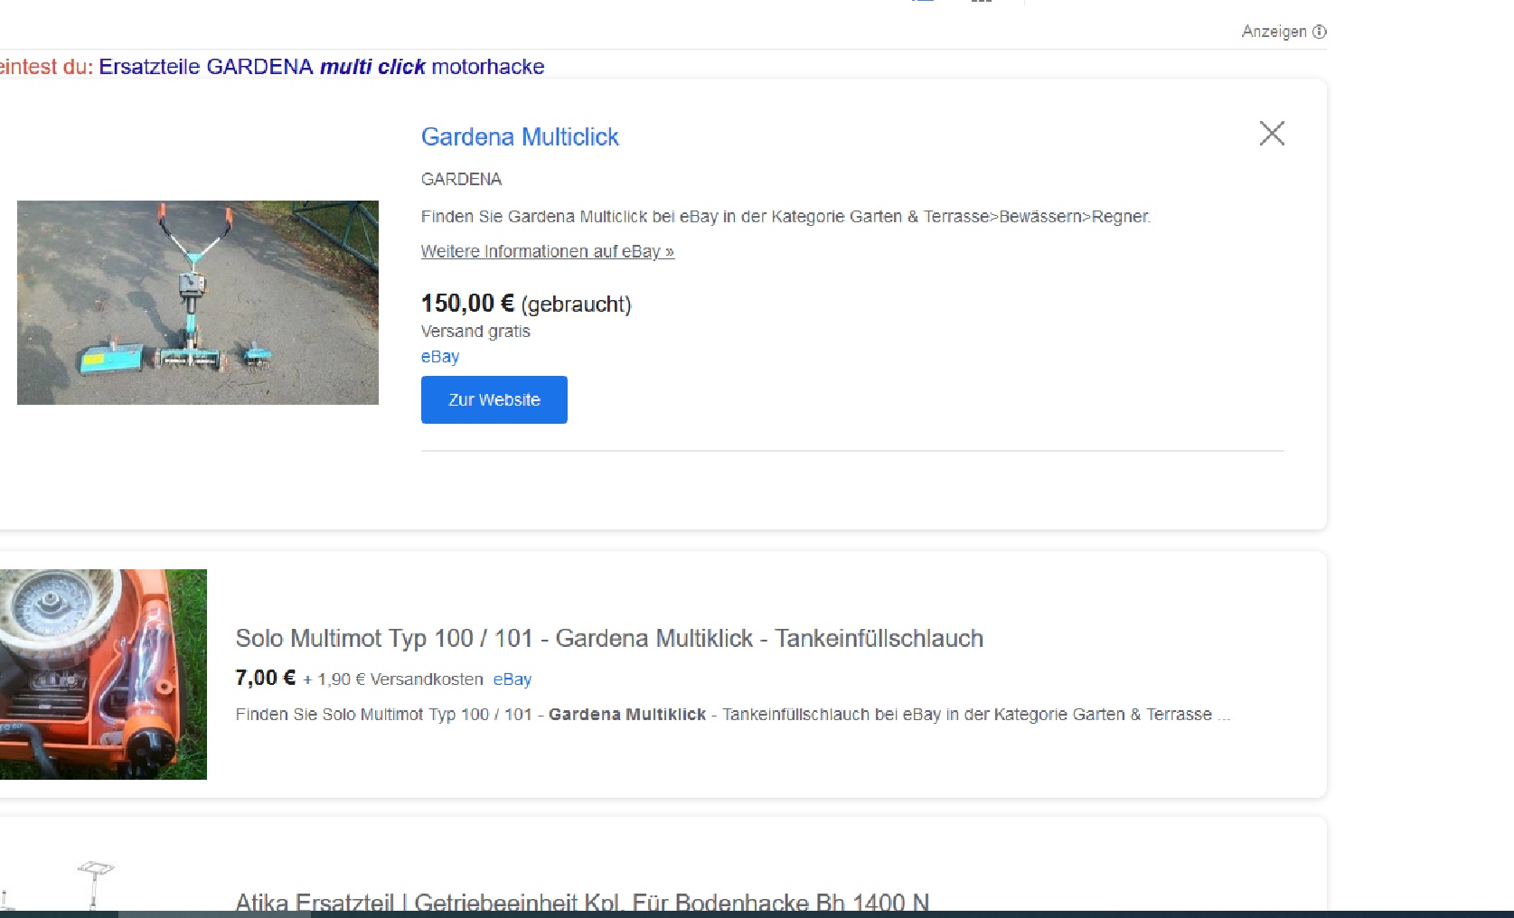1514x918 pixels.
Task: Click the info icon beside Anzeigen
Action: (x=1320, y=32)
